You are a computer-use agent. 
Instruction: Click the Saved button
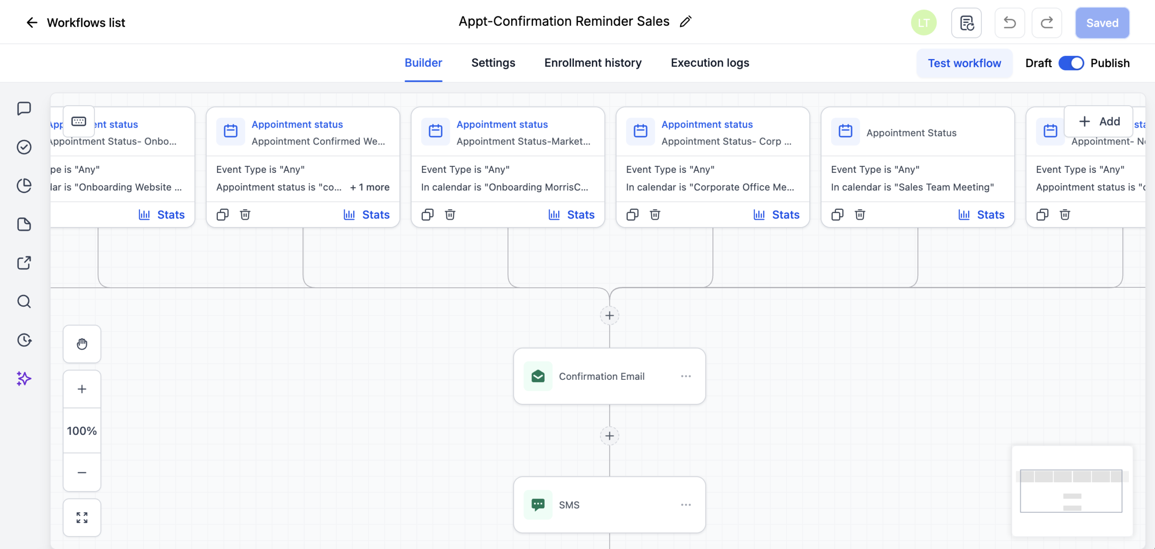[x=1102, y=23]
